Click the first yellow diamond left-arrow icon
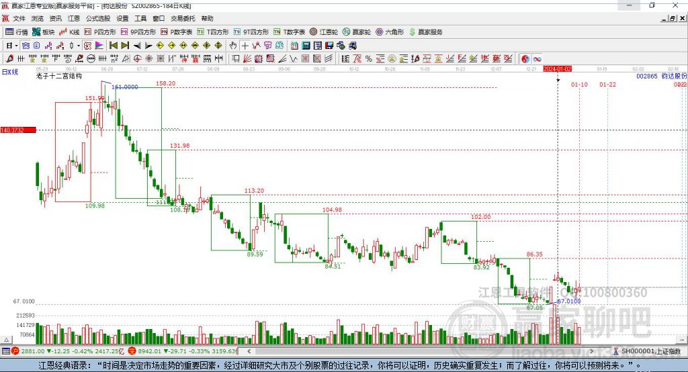The width and height of the screenshot is (688, 372). point(160,46)
